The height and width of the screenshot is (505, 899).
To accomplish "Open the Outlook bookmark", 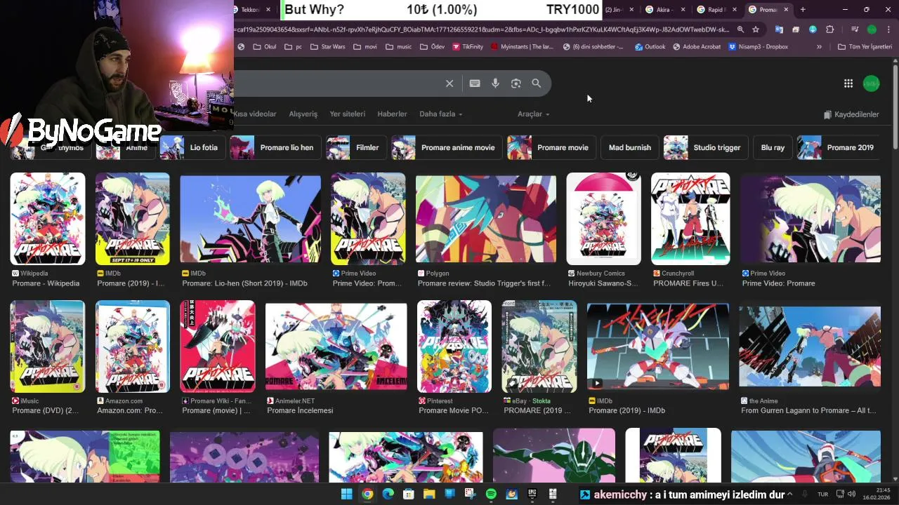I will (x=650, y=47).
